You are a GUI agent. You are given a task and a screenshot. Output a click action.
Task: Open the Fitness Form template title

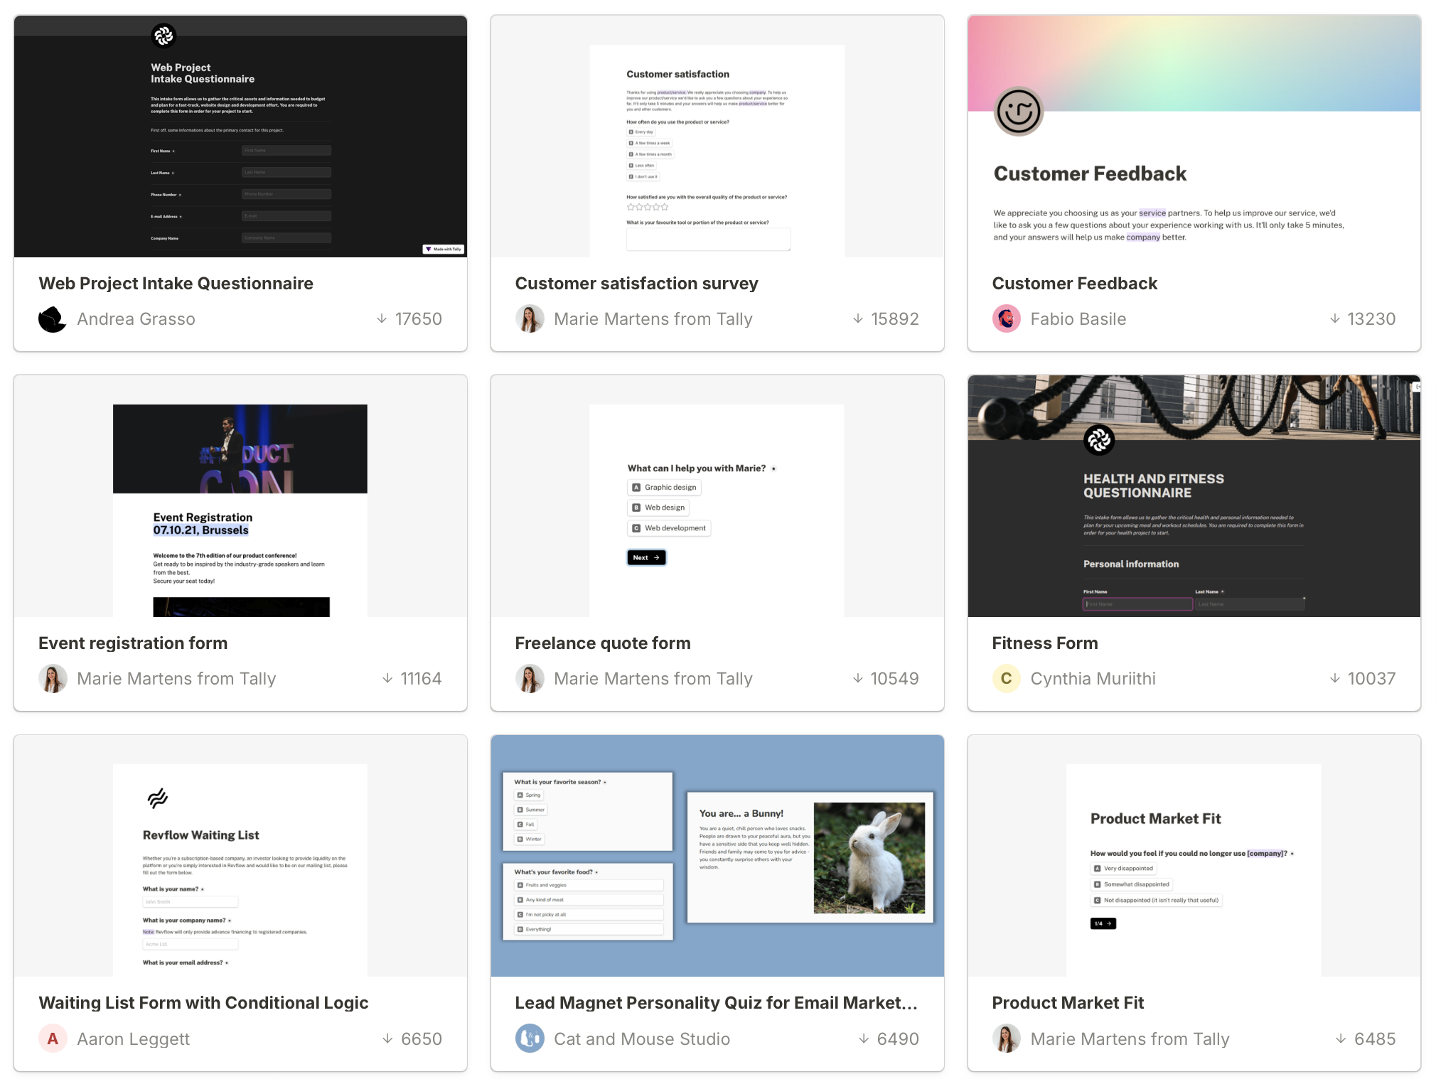tap(1044, 643)
